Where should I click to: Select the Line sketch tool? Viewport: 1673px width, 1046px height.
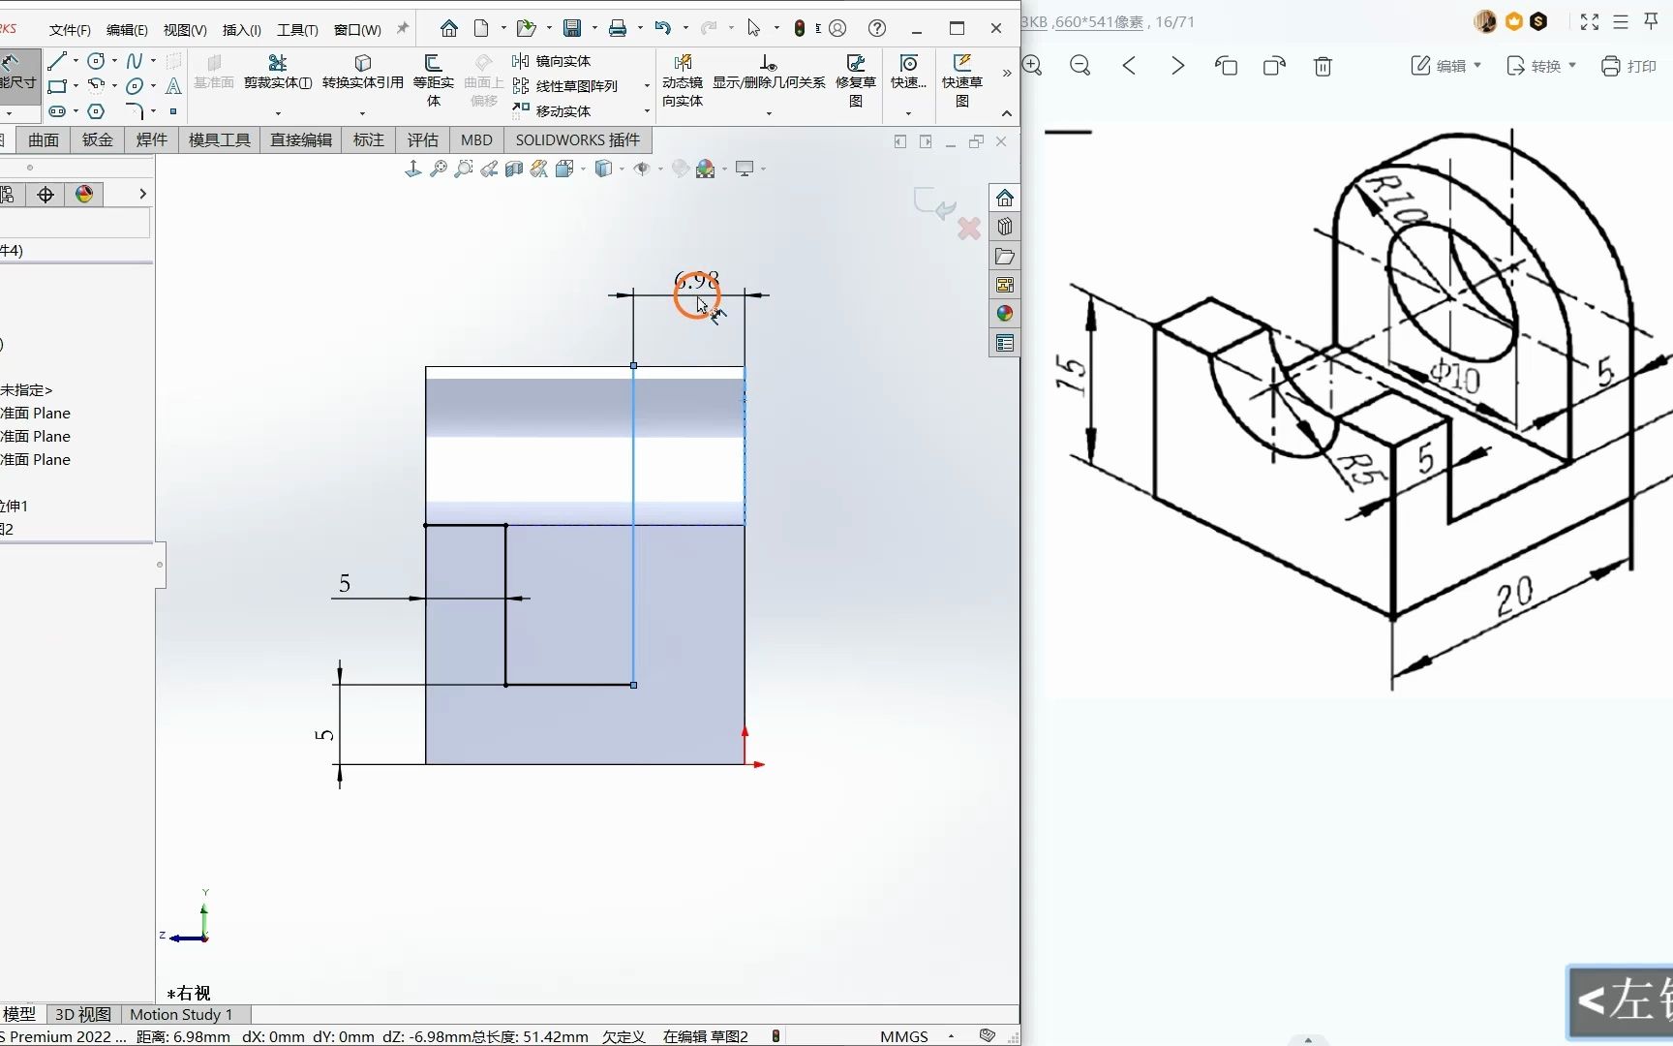56,61
